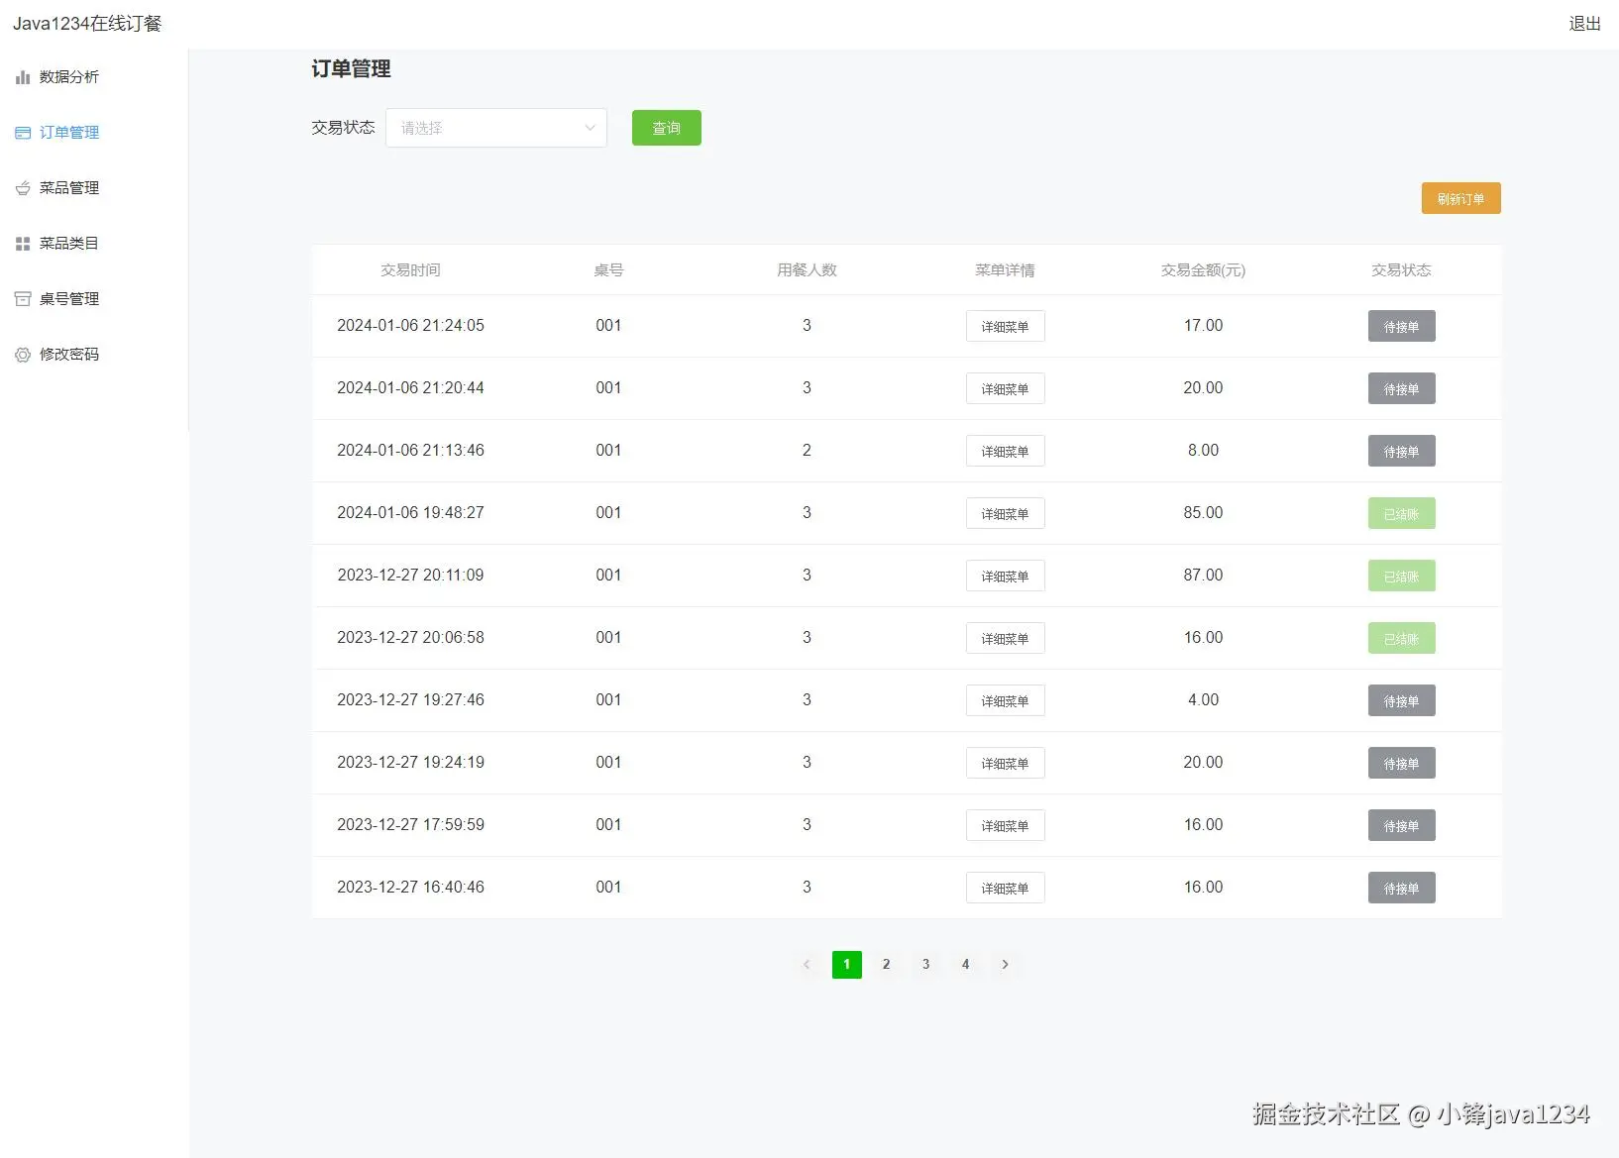Select 订单管理 in the sidebar menu
Viewport: 1619px width, 1158px height.
[x=94, y=133]
